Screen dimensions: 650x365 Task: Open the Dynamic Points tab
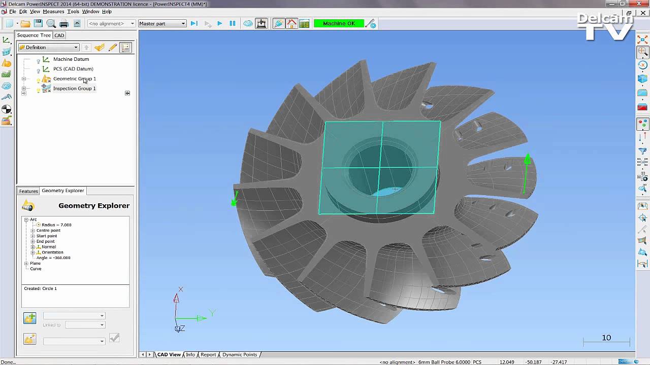tap(239, 354)
